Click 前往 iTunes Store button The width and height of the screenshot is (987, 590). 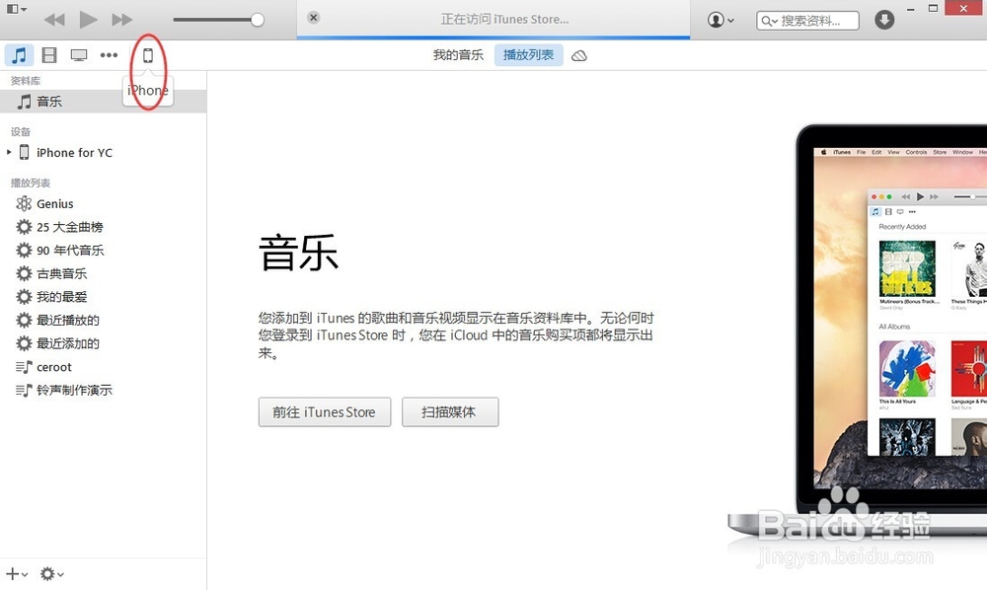click(x=324, y=412)
